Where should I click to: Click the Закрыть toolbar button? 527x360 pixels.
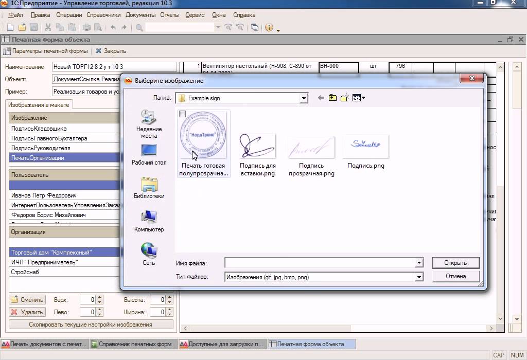point(111,51)
